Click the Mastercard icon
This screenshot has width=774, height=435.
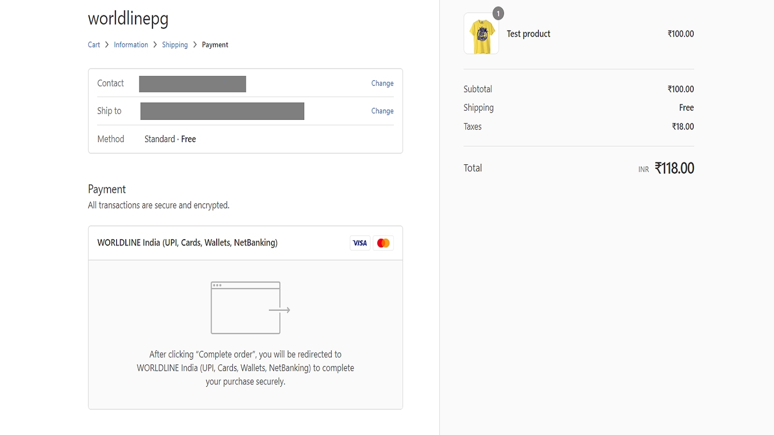tap(383, 243)
